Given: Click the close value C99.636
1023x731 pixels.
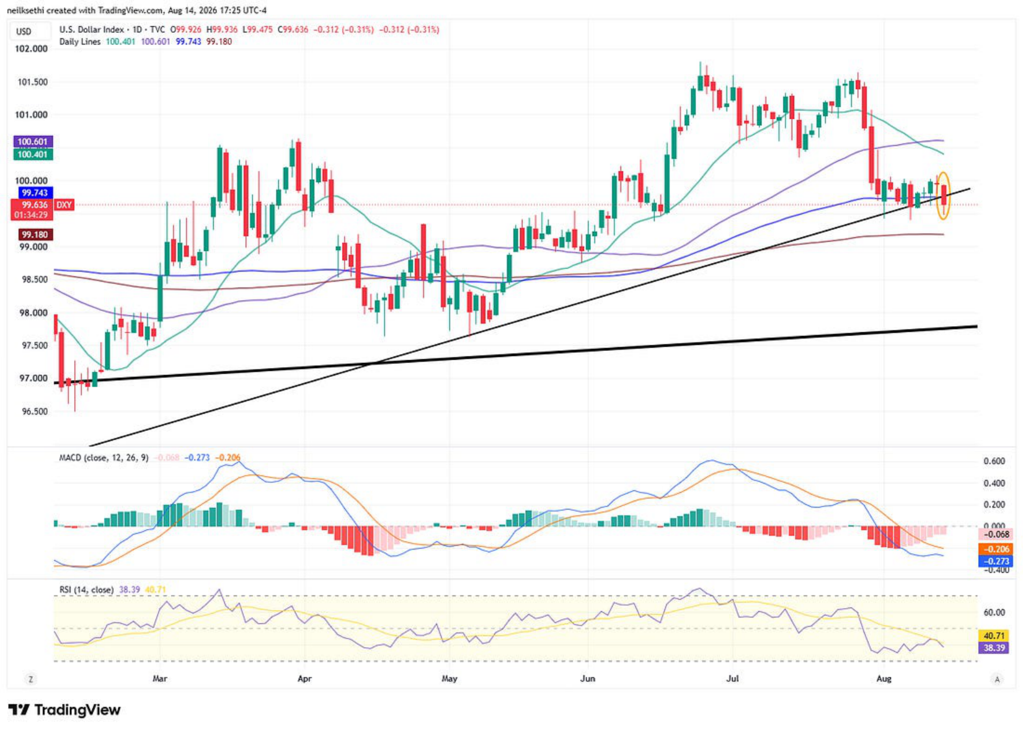Looking at the screenshot, I should tap(293, 29).
